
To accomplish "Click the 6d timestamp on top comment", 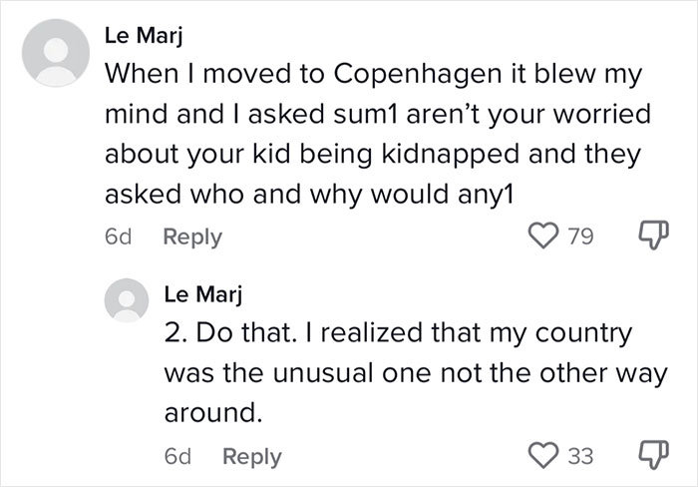I will [x=117, y=238].
